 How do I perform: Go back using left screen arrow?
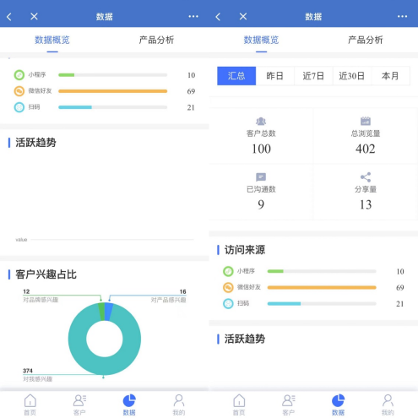[x=9, y=17]
